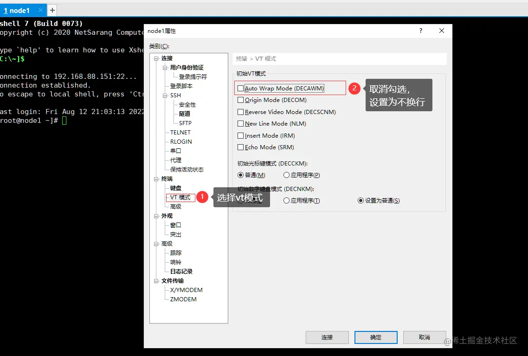The width and height of the screenshot is (528, 356).
Task: Check Reverse Video Mode (DECSCNM)
Action: (240, 112)
